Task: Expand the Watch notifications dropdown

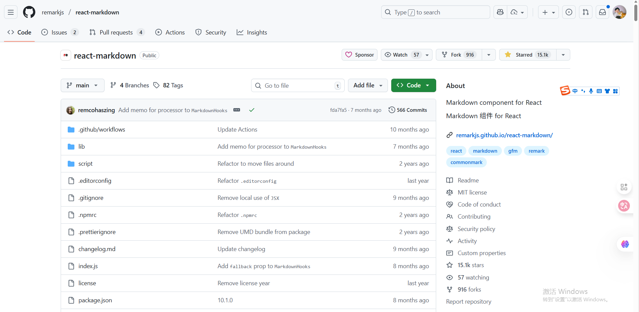Action: (406, 55)
